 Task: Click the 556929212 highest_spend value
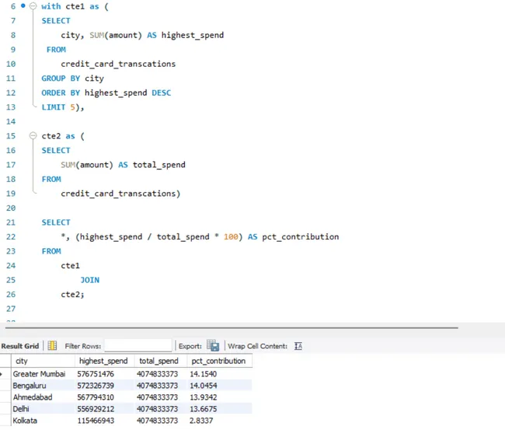point(96,409)
